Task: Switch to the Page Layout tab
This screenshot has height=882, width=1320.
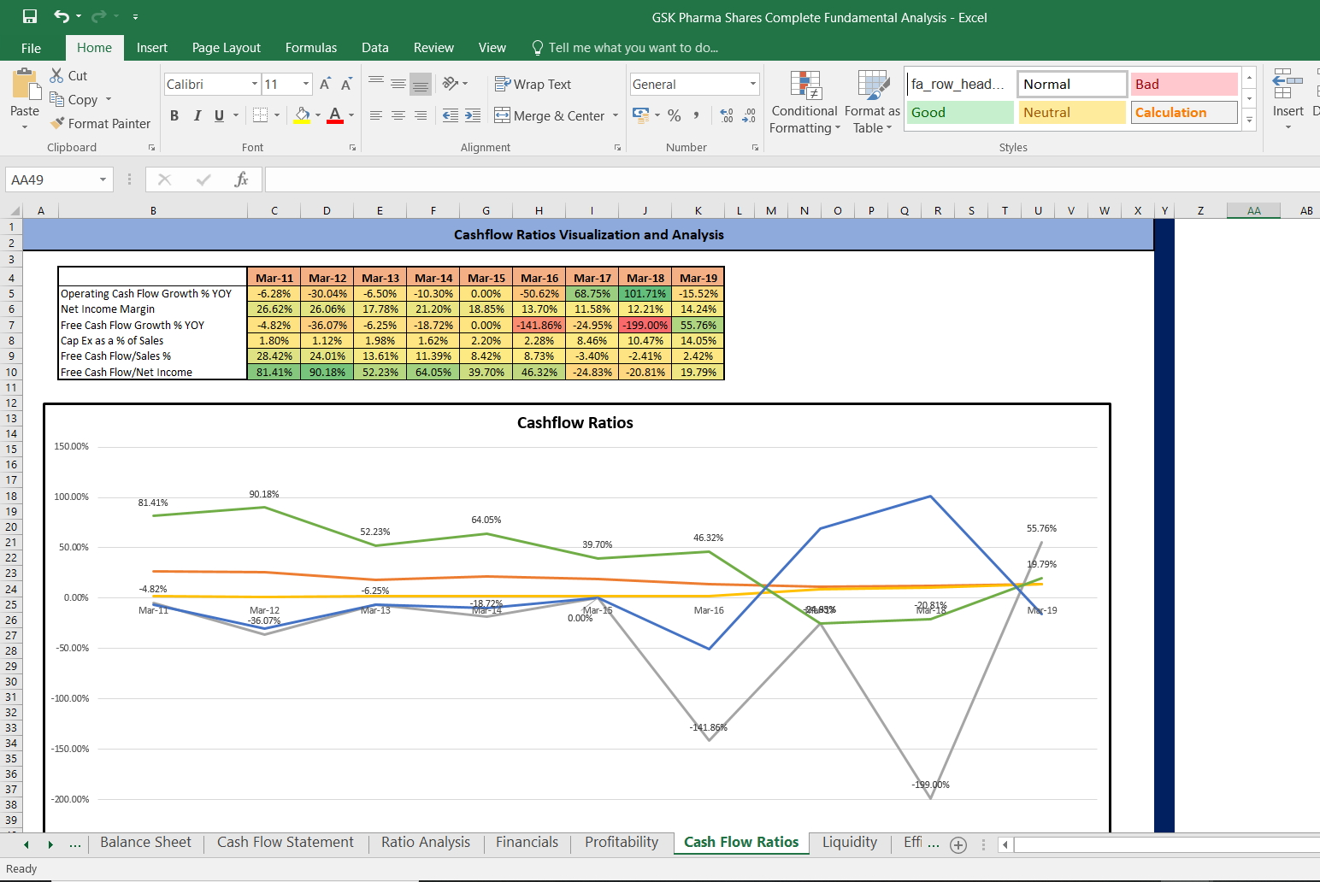Action: pyautogui.click(x=227, y=48)
